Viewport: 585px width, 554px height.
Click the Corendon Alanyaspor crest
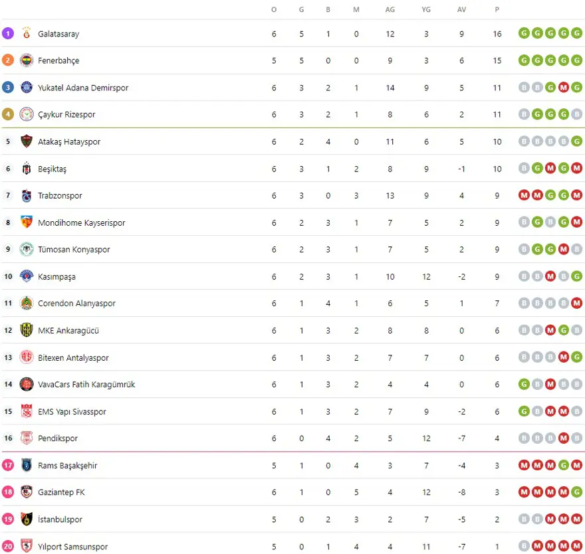pos(27,304)
